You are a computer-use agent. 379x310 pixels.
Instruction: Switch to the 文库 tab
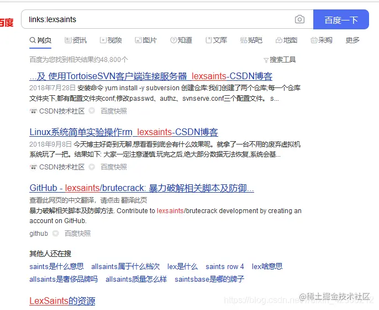216,40
